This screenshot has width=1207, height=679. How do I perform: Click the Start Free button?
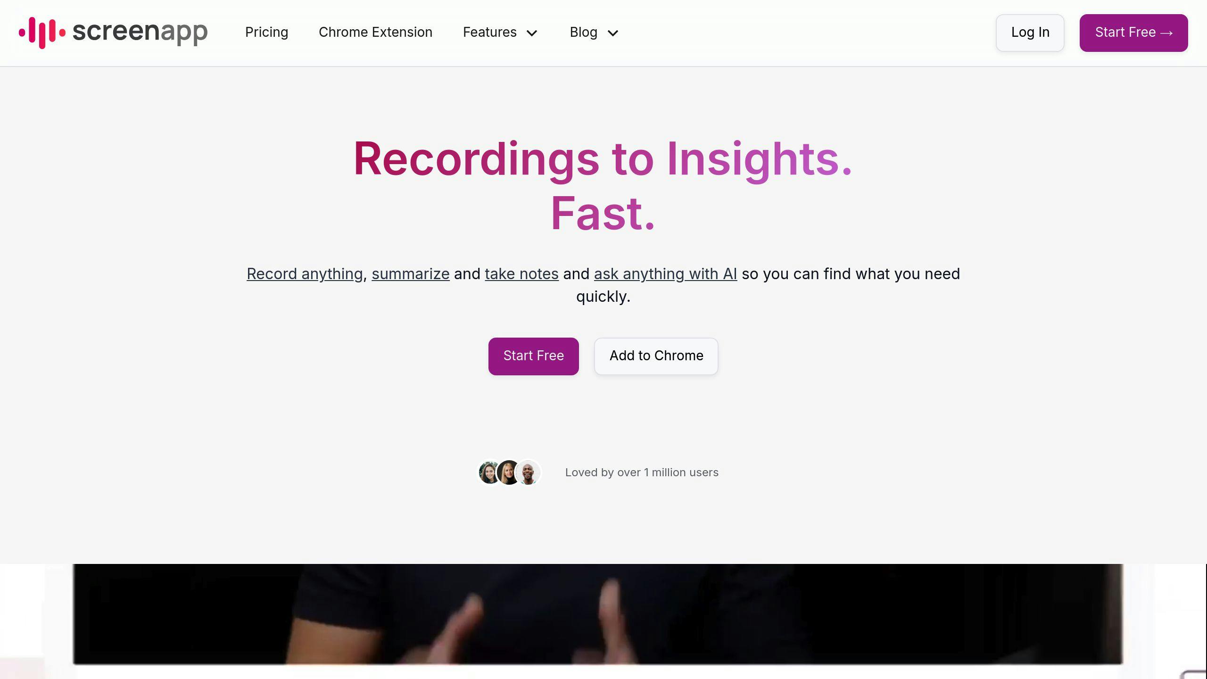(533, 356)
